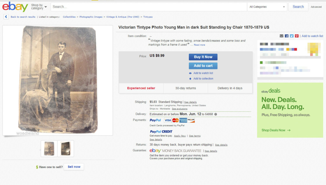Viewport: 326px width, 185px height.
Task: Share this listing on Facebook
Action: tap(287, 36)
